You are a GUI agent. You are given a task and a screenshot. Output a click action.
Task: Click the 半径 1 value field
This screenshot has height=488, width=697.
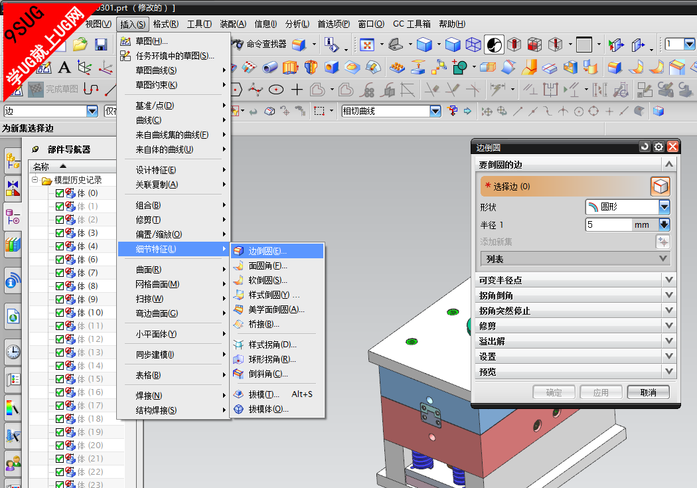608,224
